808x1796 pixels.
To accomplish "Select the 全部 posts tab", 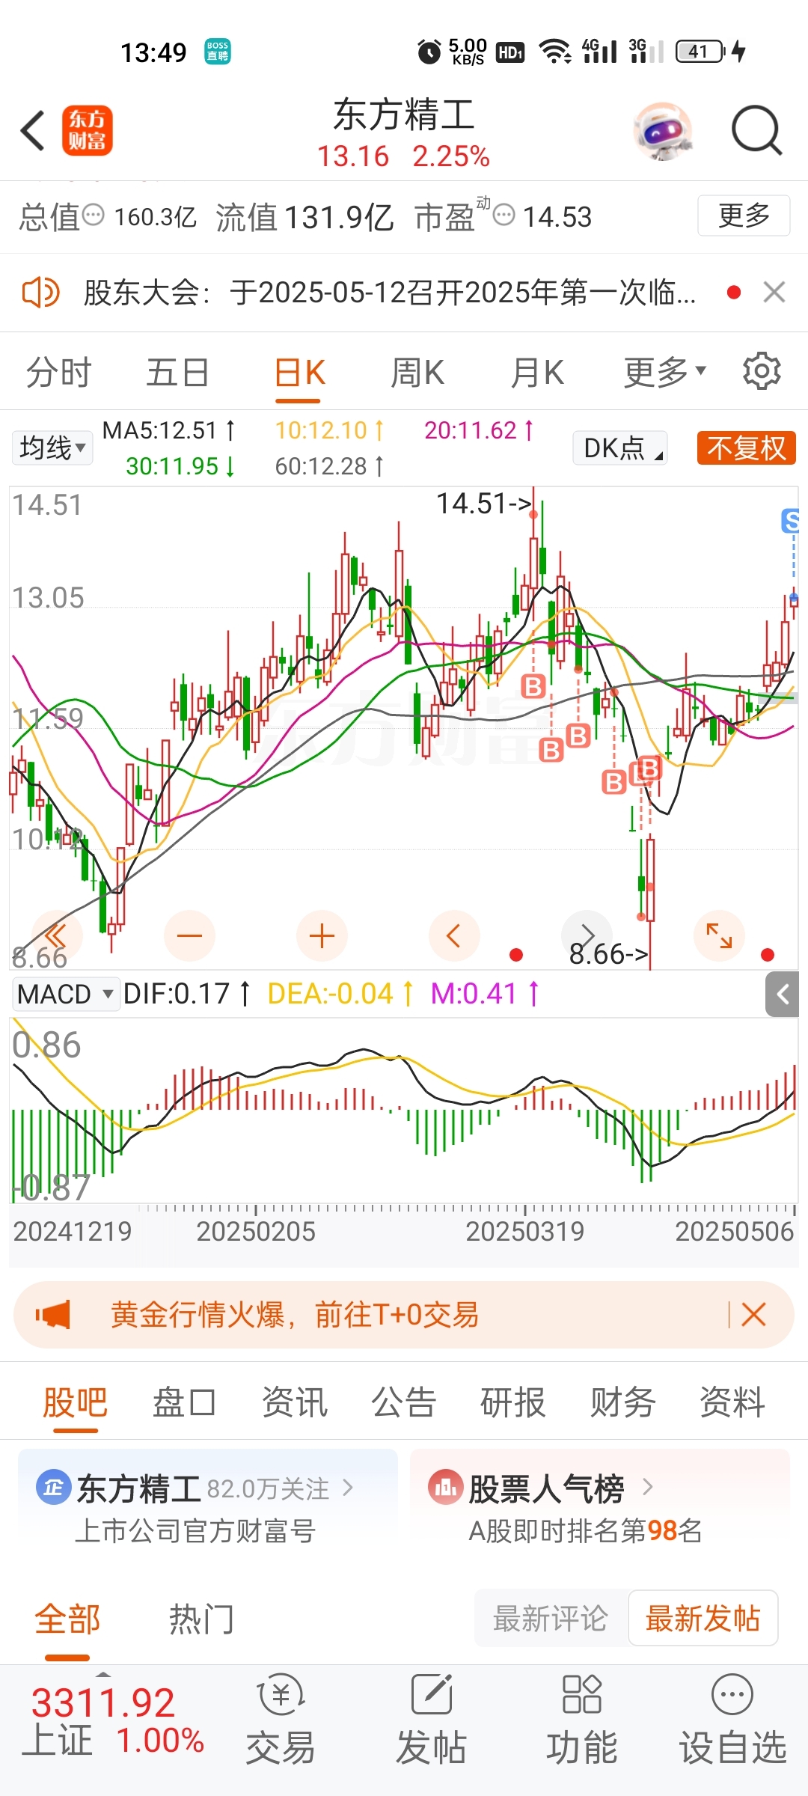I will point(67,1619).
